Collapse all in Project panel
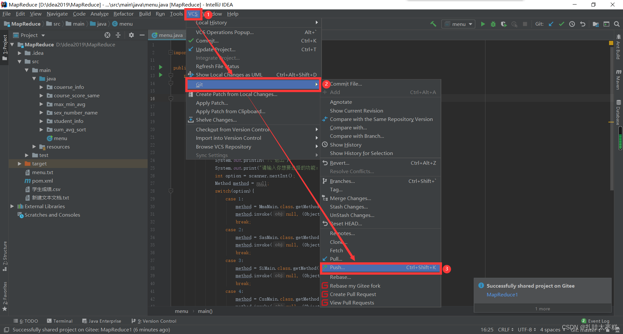The width and height of the screenshot is (623, 334). click(118, 35)
